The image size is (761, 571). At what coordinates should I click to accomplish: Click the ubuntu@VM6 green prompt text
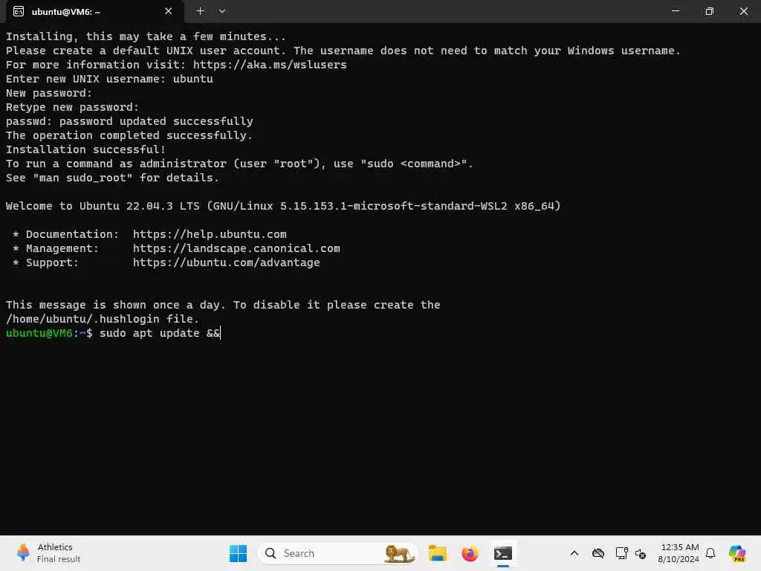click(x=39, y=333)
